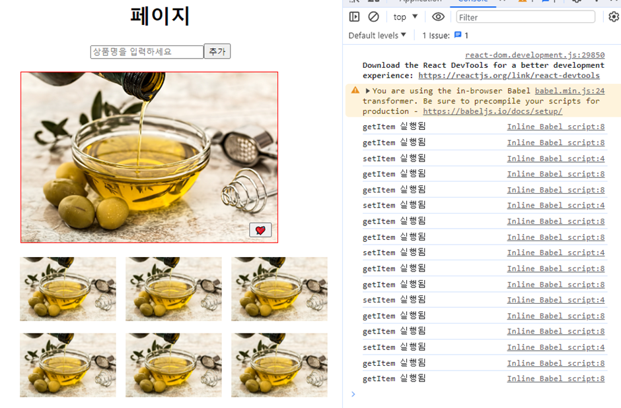Viewport: 621px width, 408px height.
Task: Click the blue issue message icon
Action: [x=458, y=35]
